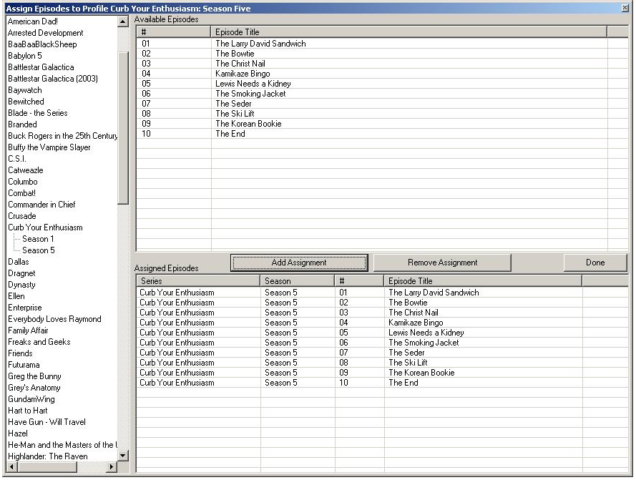636x480 pixels.
Task: Select assigned episode The Larry David Sandwich
Action: tap(381, 293)
